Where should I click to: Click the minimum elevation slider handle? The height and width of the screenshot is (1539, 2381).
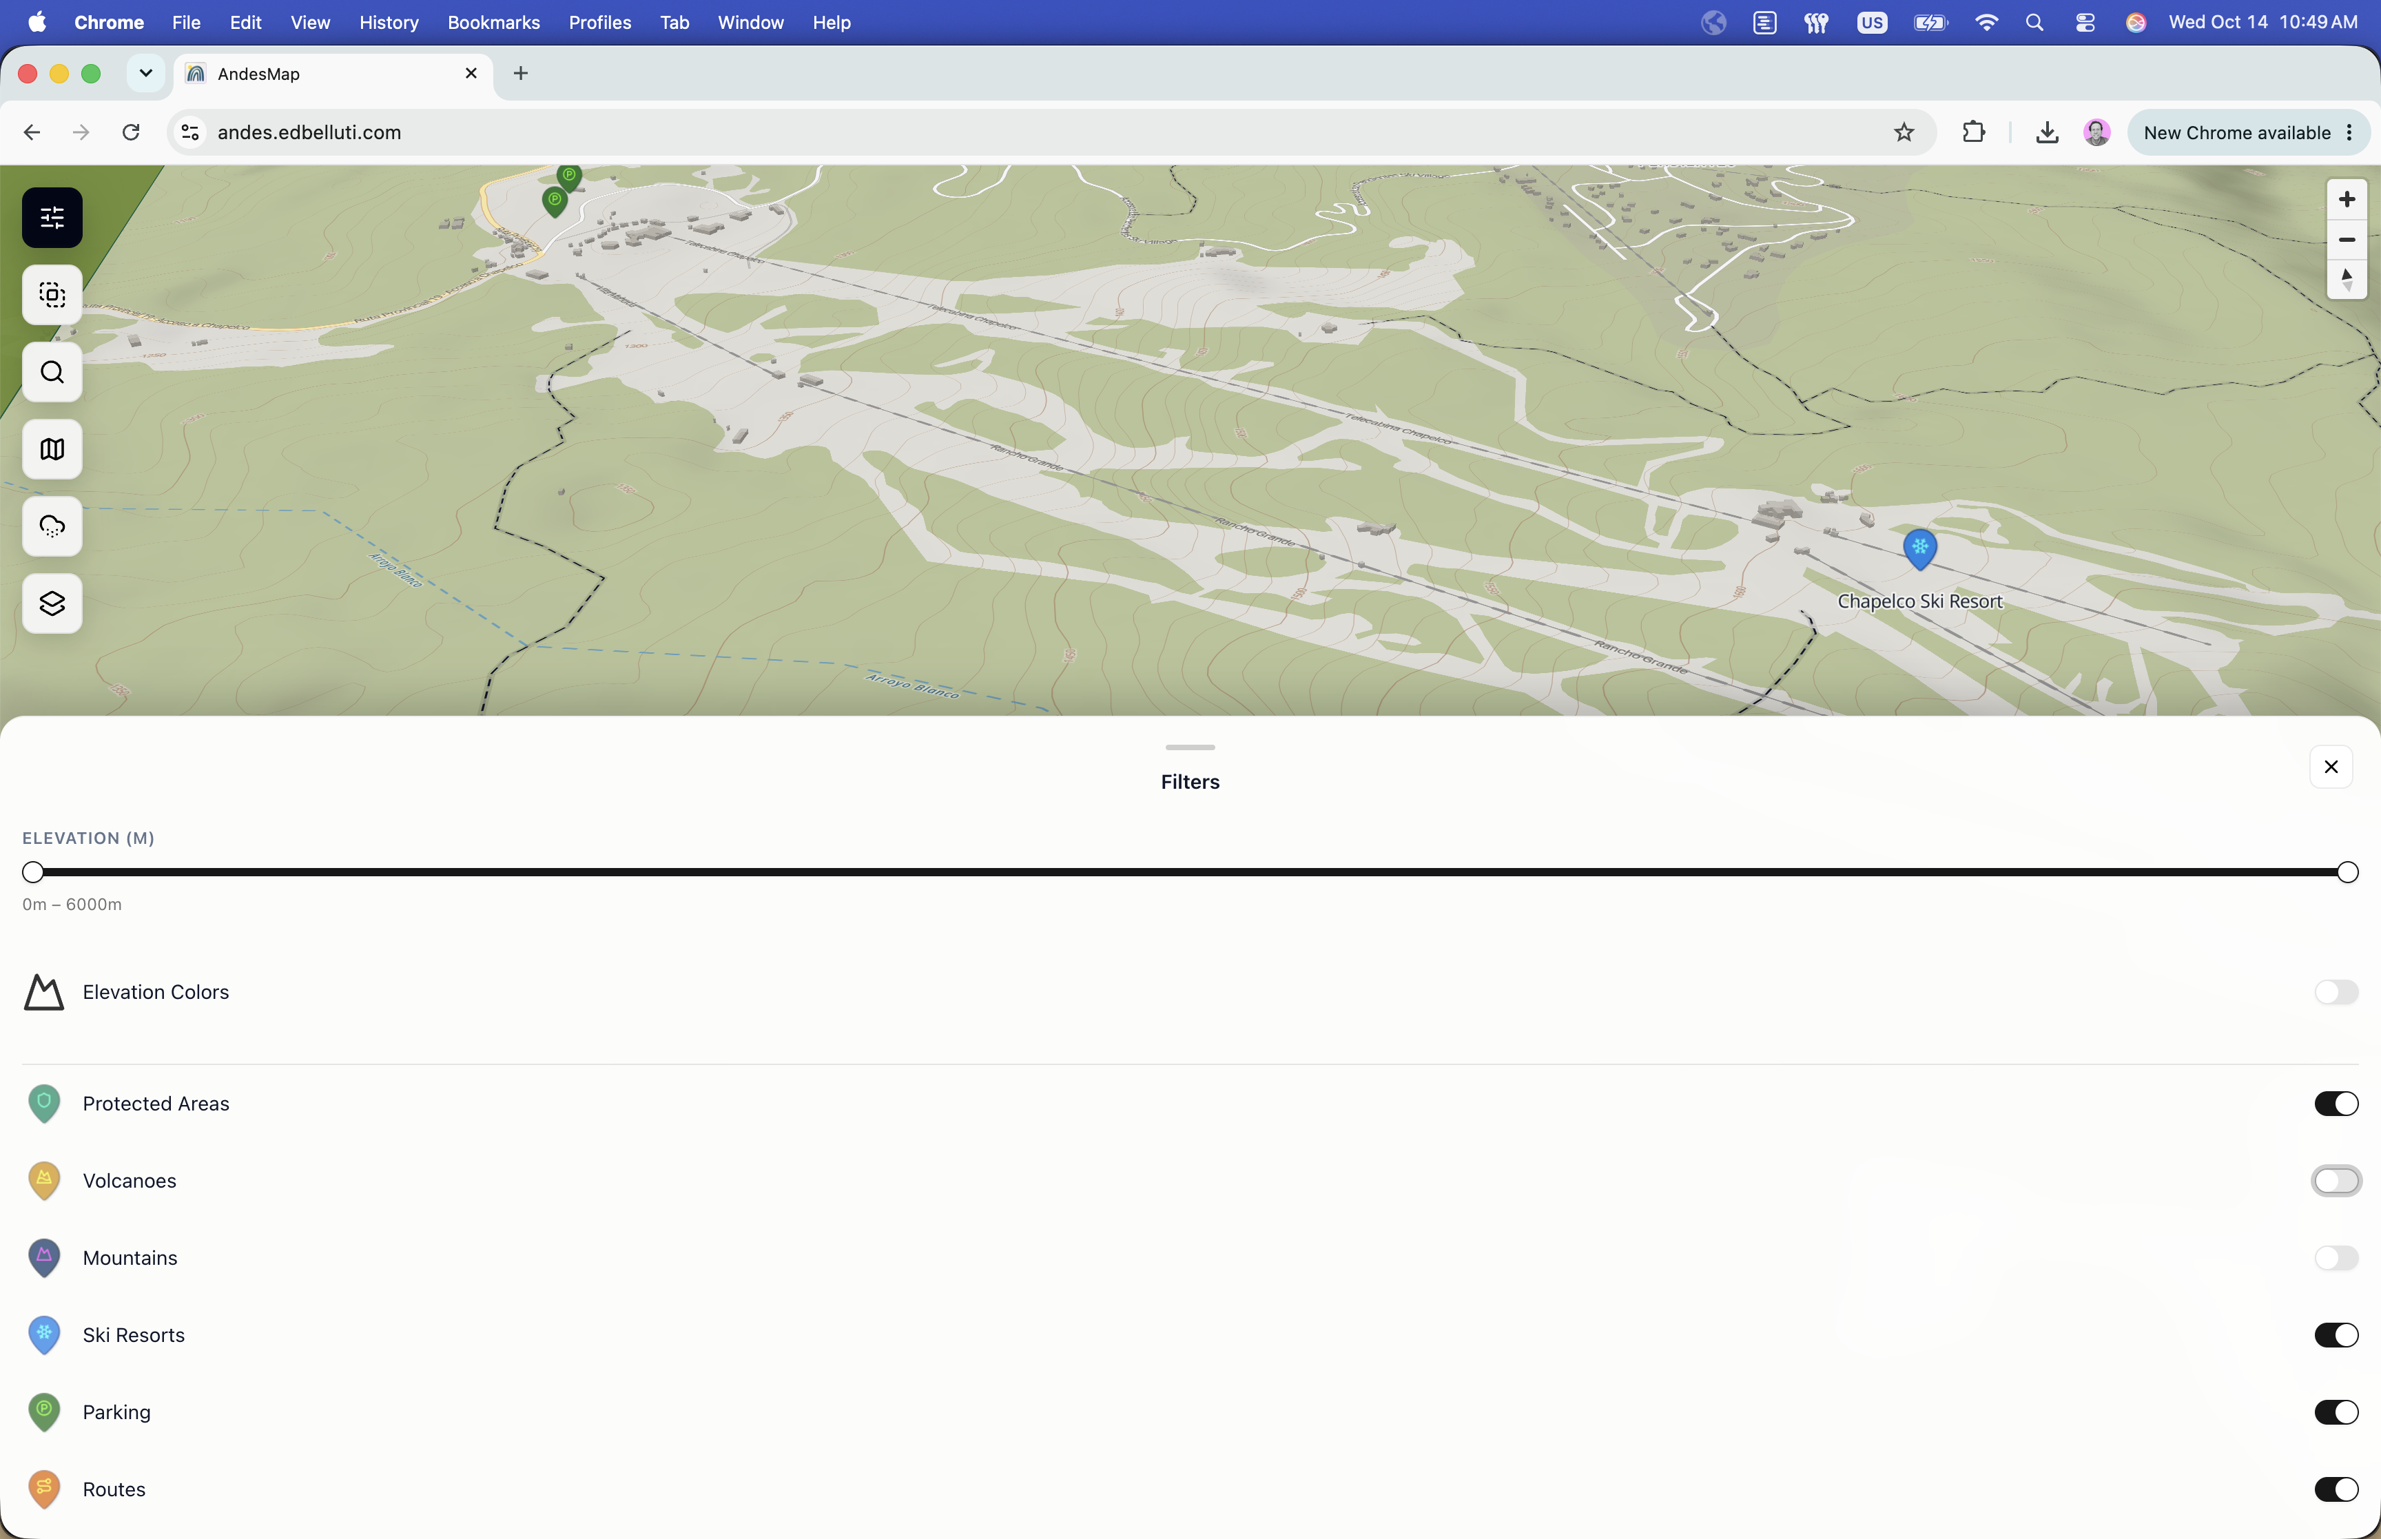point(33,872)
